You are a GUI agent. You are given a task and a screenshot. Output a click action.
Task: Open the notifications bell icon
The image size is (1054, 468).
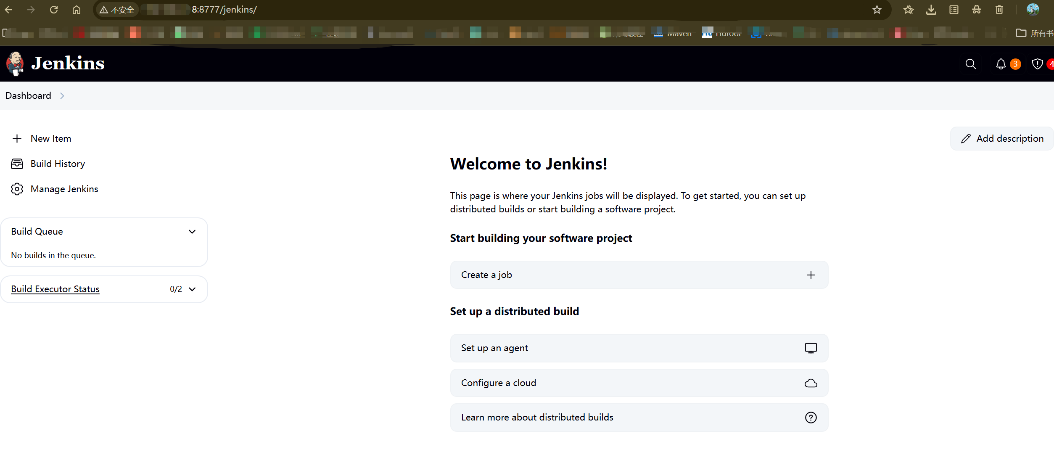pos(1001,64)
